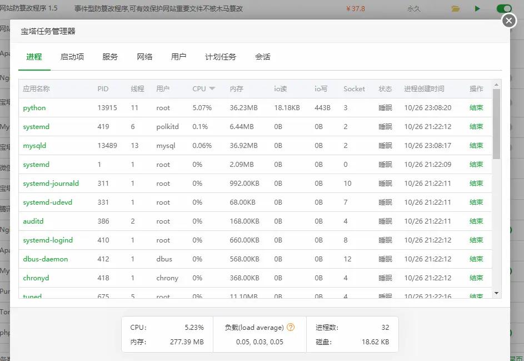Click the python process name
524x361 pixels.
(34, 108)
